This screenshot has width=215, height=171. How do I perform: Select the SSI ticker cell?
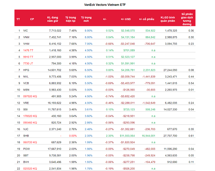pos(26,109)
